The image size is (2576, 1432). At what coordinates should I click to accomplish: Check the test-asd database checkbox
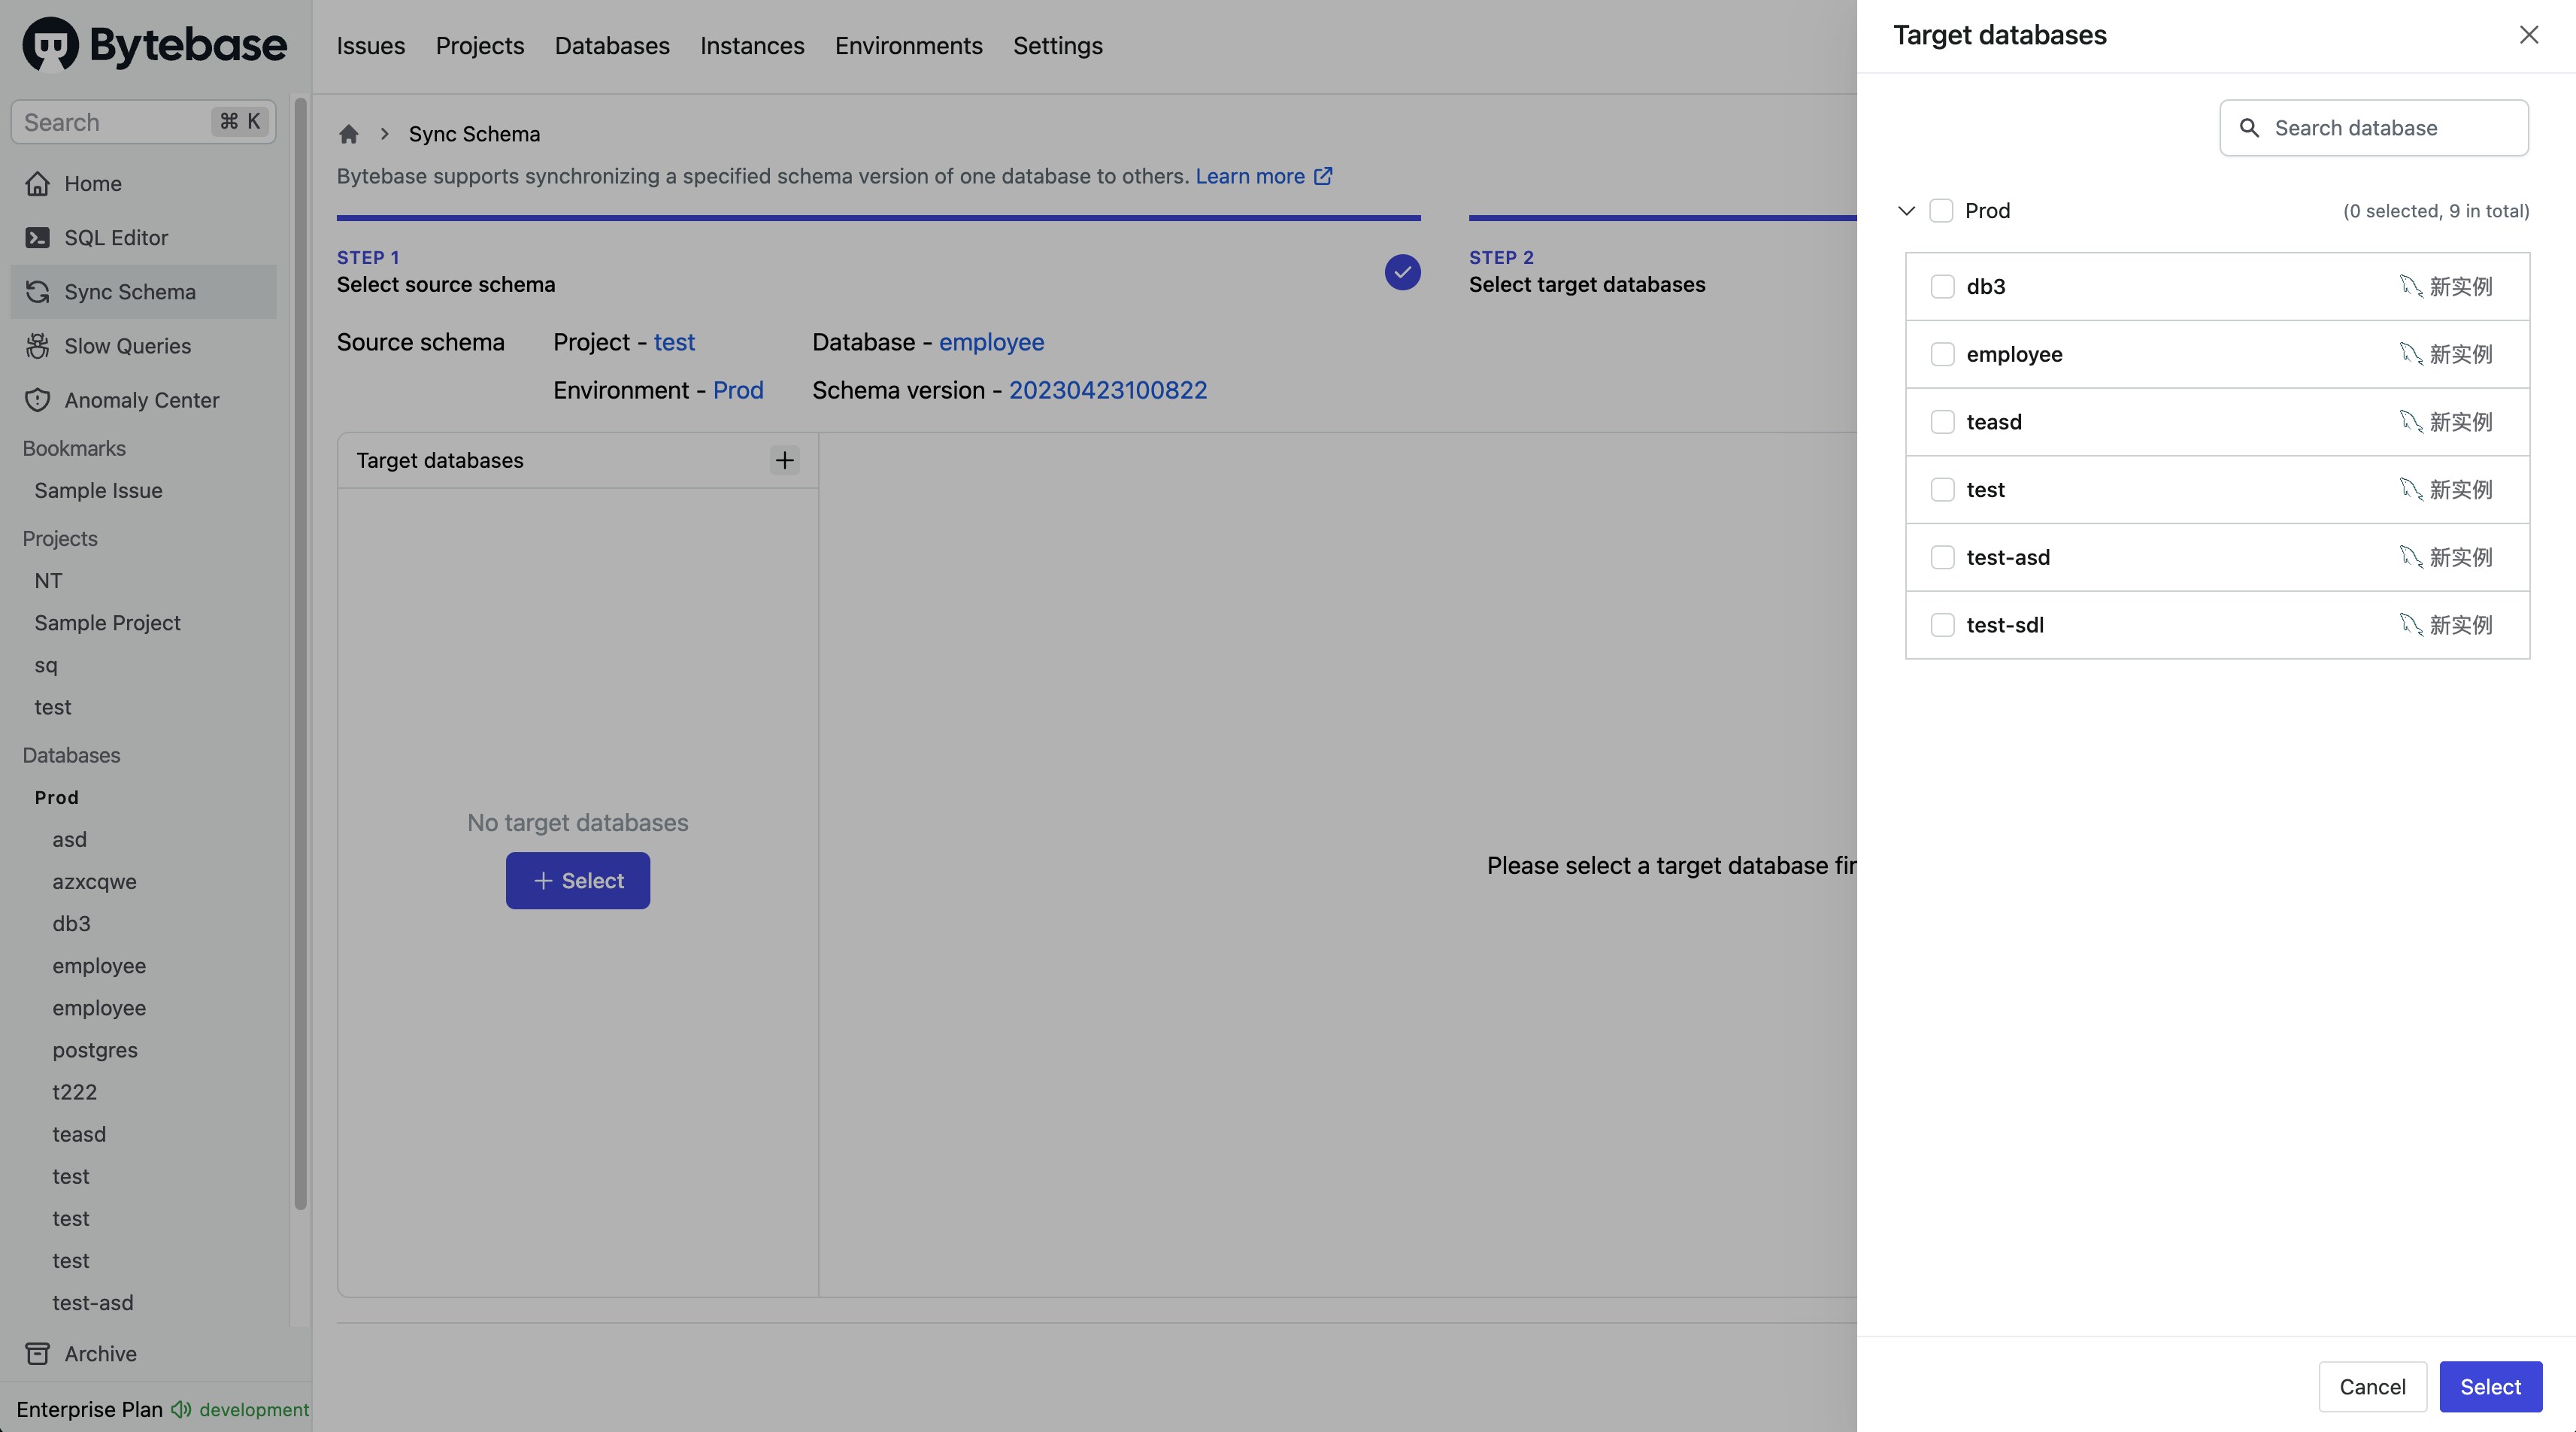tap(1942, 557)
